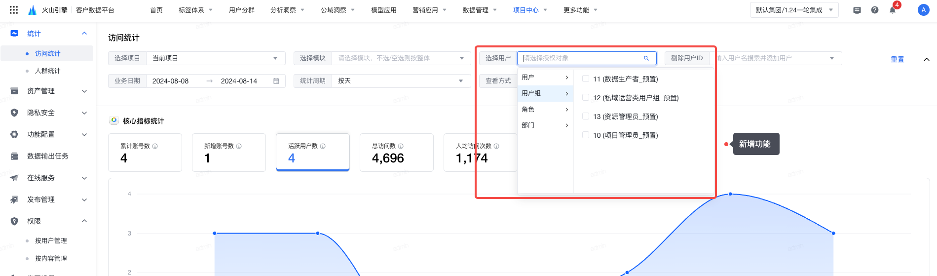The image size is (937, 276).
Task: Check the 13 (资源管理员_预置) option
Action: point(586,116)
